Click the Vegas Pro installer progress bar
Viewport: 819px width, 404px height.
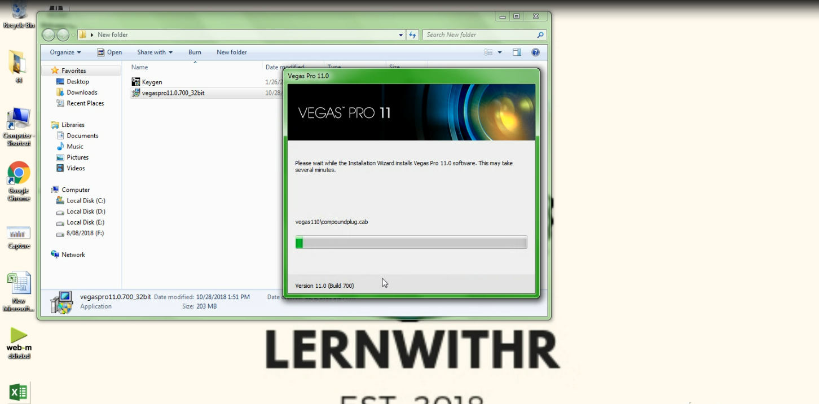click(411, 243)
